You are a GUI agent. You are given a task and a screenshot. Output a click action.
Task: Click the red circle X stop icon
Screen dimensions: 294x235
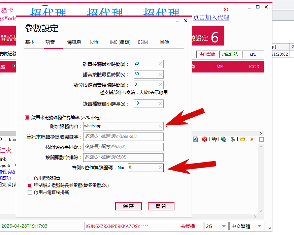click(204, 139)
